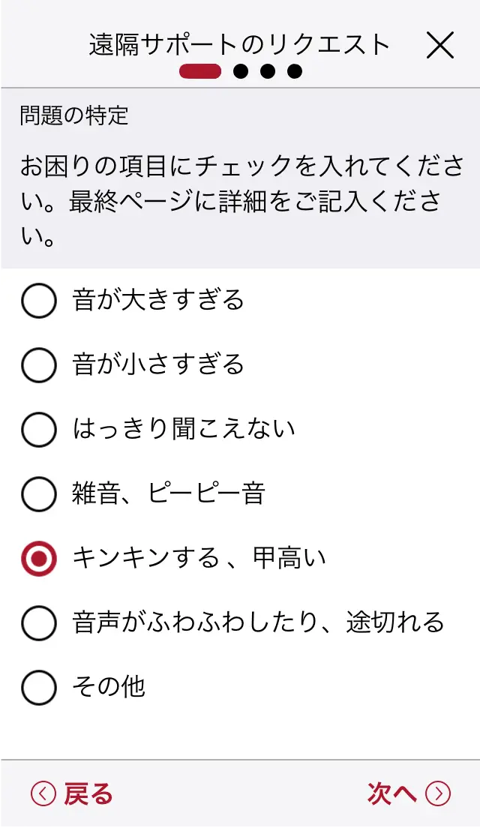Select the 音が小さすぎる radio button
Viewport: 480px width, 831px height.
pyautogui.click(x=39, y=365)
